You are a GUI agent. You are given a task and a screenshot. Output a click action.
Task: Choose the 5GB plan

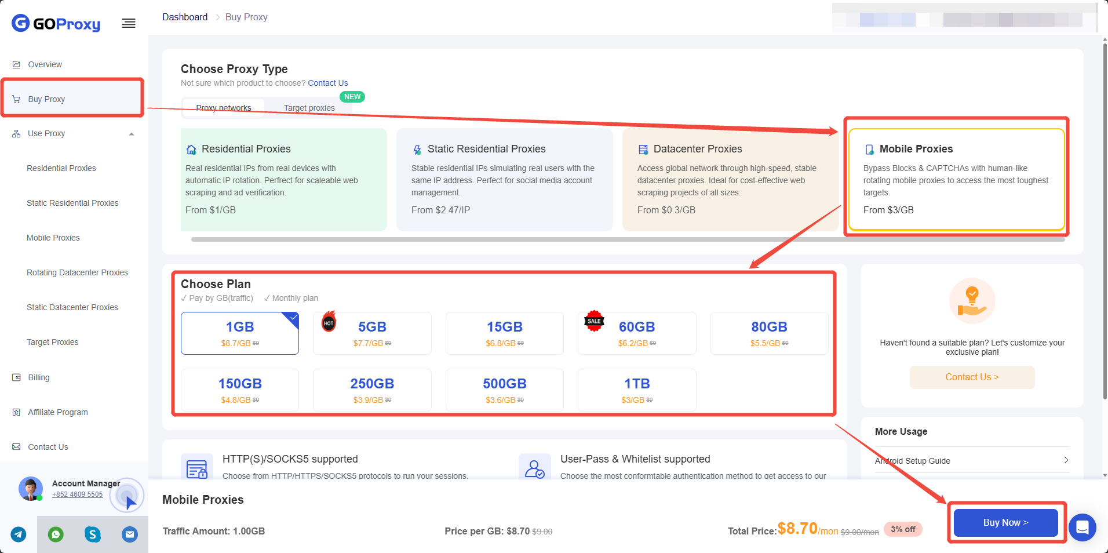[372, 333]
